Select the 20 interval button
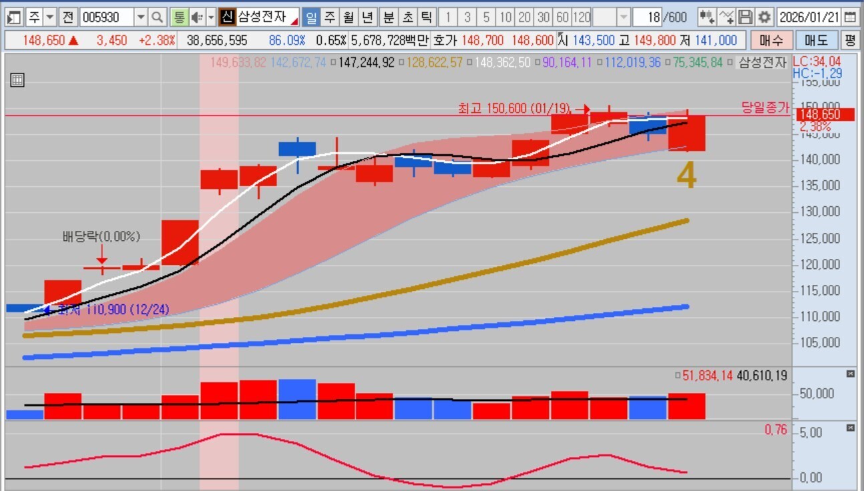Viewport: 864px width, 491px height. [x=525, y=17]
